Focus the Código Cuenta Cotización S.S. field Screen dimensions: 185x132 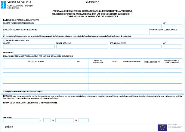click(x=166, y=33)
